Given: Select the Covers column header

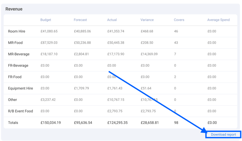Looking at the screenshot, I should point(179,20).
